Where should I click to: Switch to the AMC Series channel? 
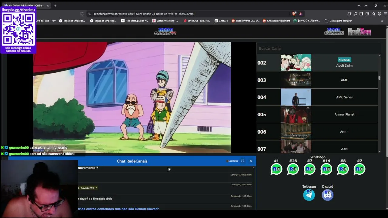point(317,97)
